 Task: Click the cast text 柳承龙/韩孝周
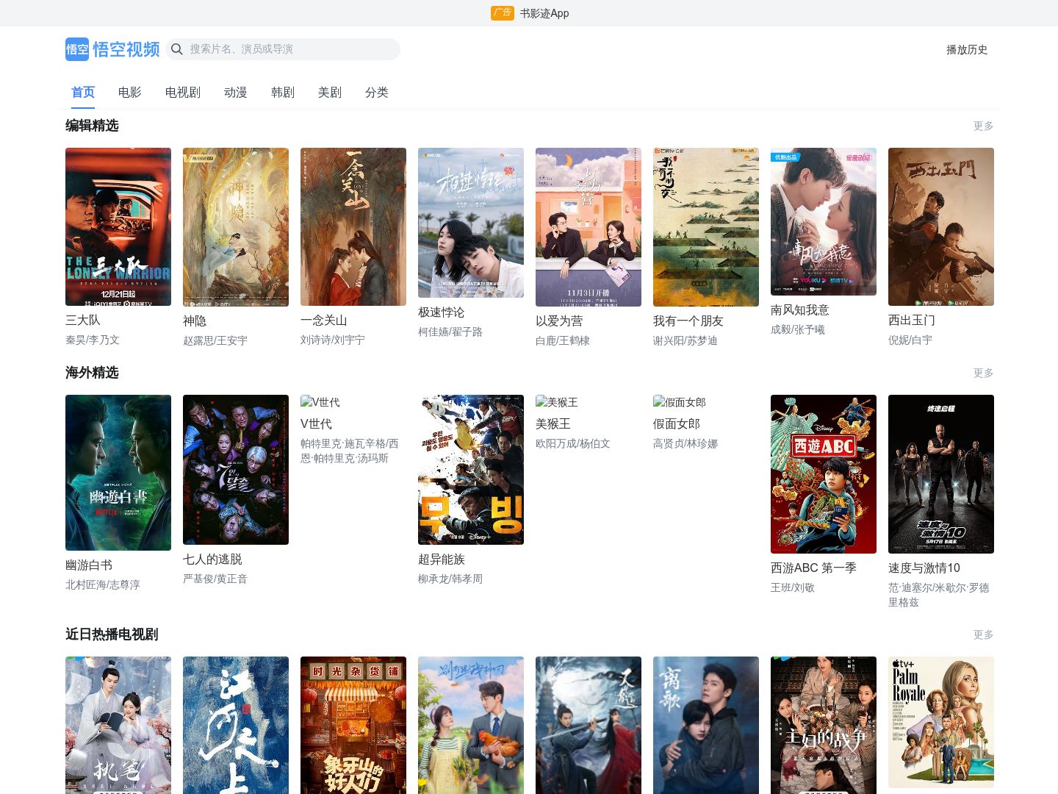450,579
